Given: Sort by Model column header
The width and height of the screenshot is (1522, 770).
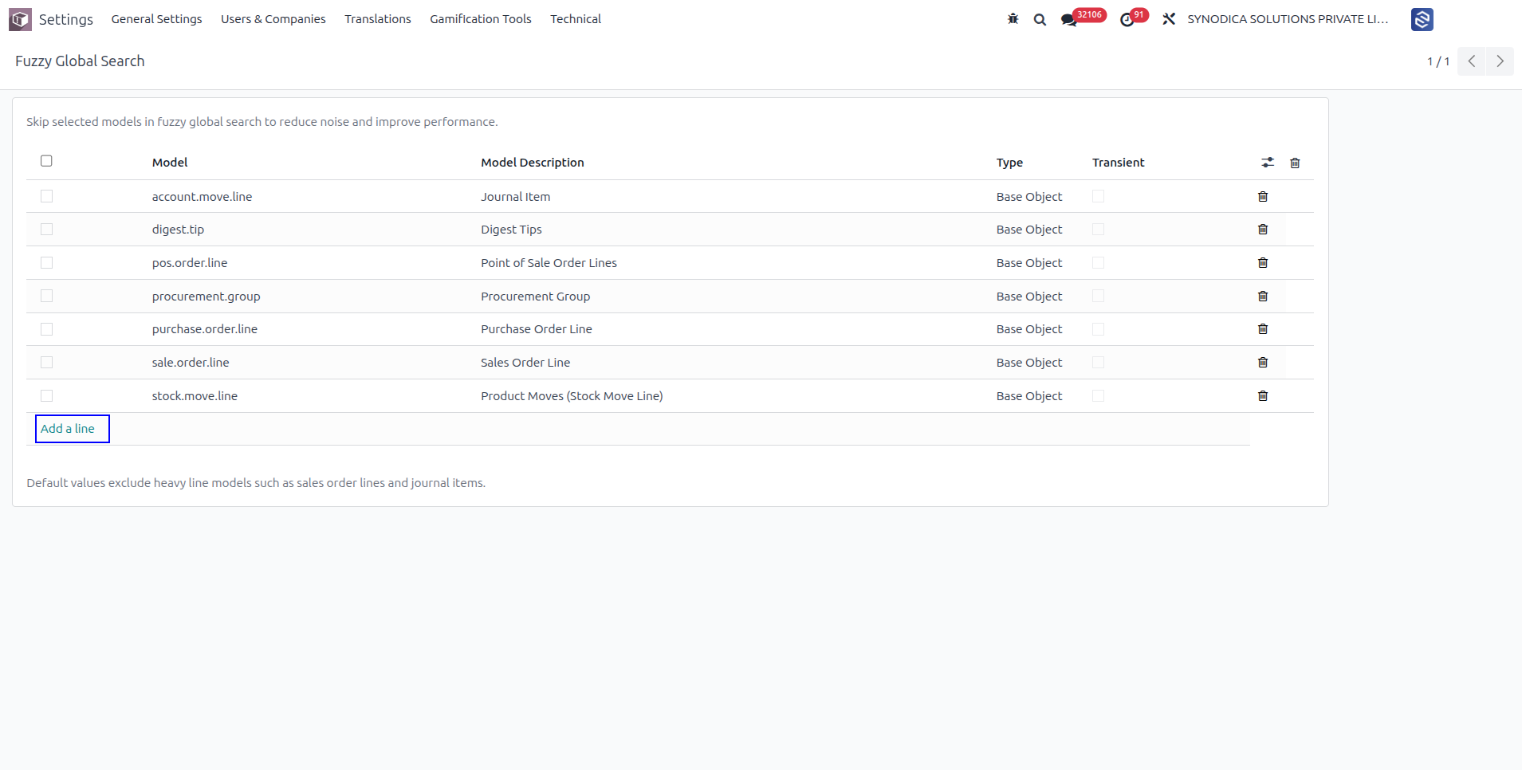Looking at the screenshot, I should point(170,163).
